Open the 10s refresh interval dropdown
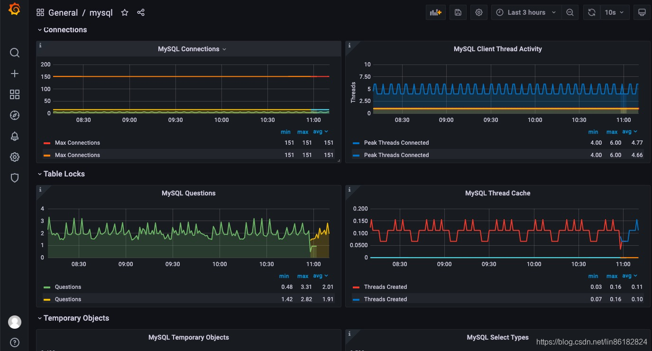Screen dimensions: 652x351 615,12
